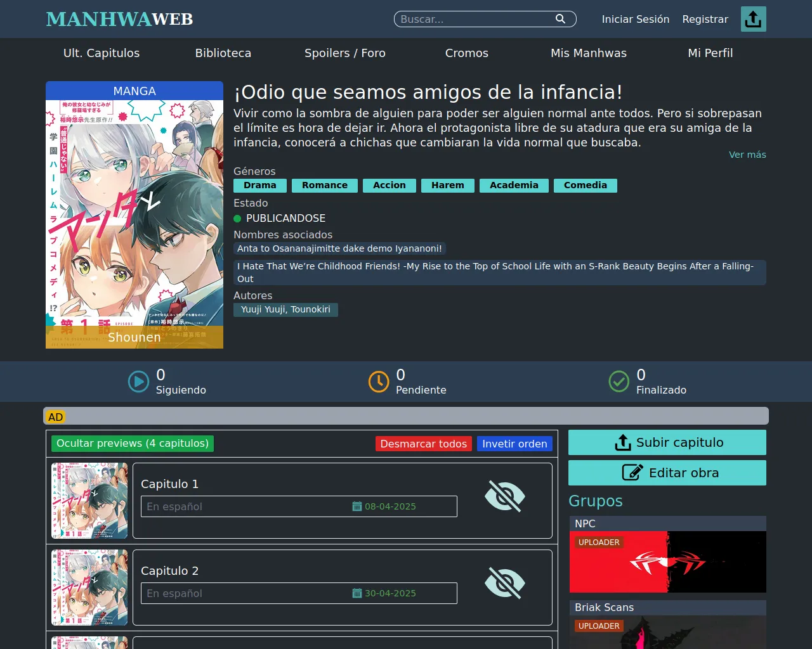Click the 'MANGA' label above the cover
The image size is (812, 649).
[x=134, y=91]
